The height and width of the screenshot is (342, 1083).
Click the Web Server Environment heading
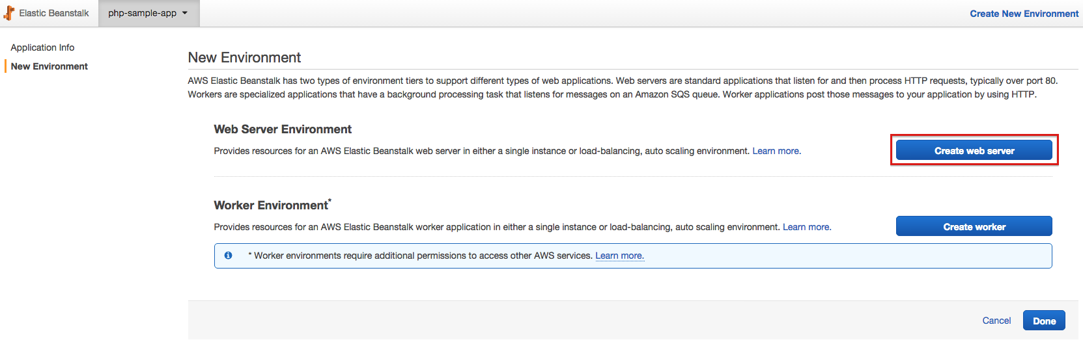tap(283, 129)
